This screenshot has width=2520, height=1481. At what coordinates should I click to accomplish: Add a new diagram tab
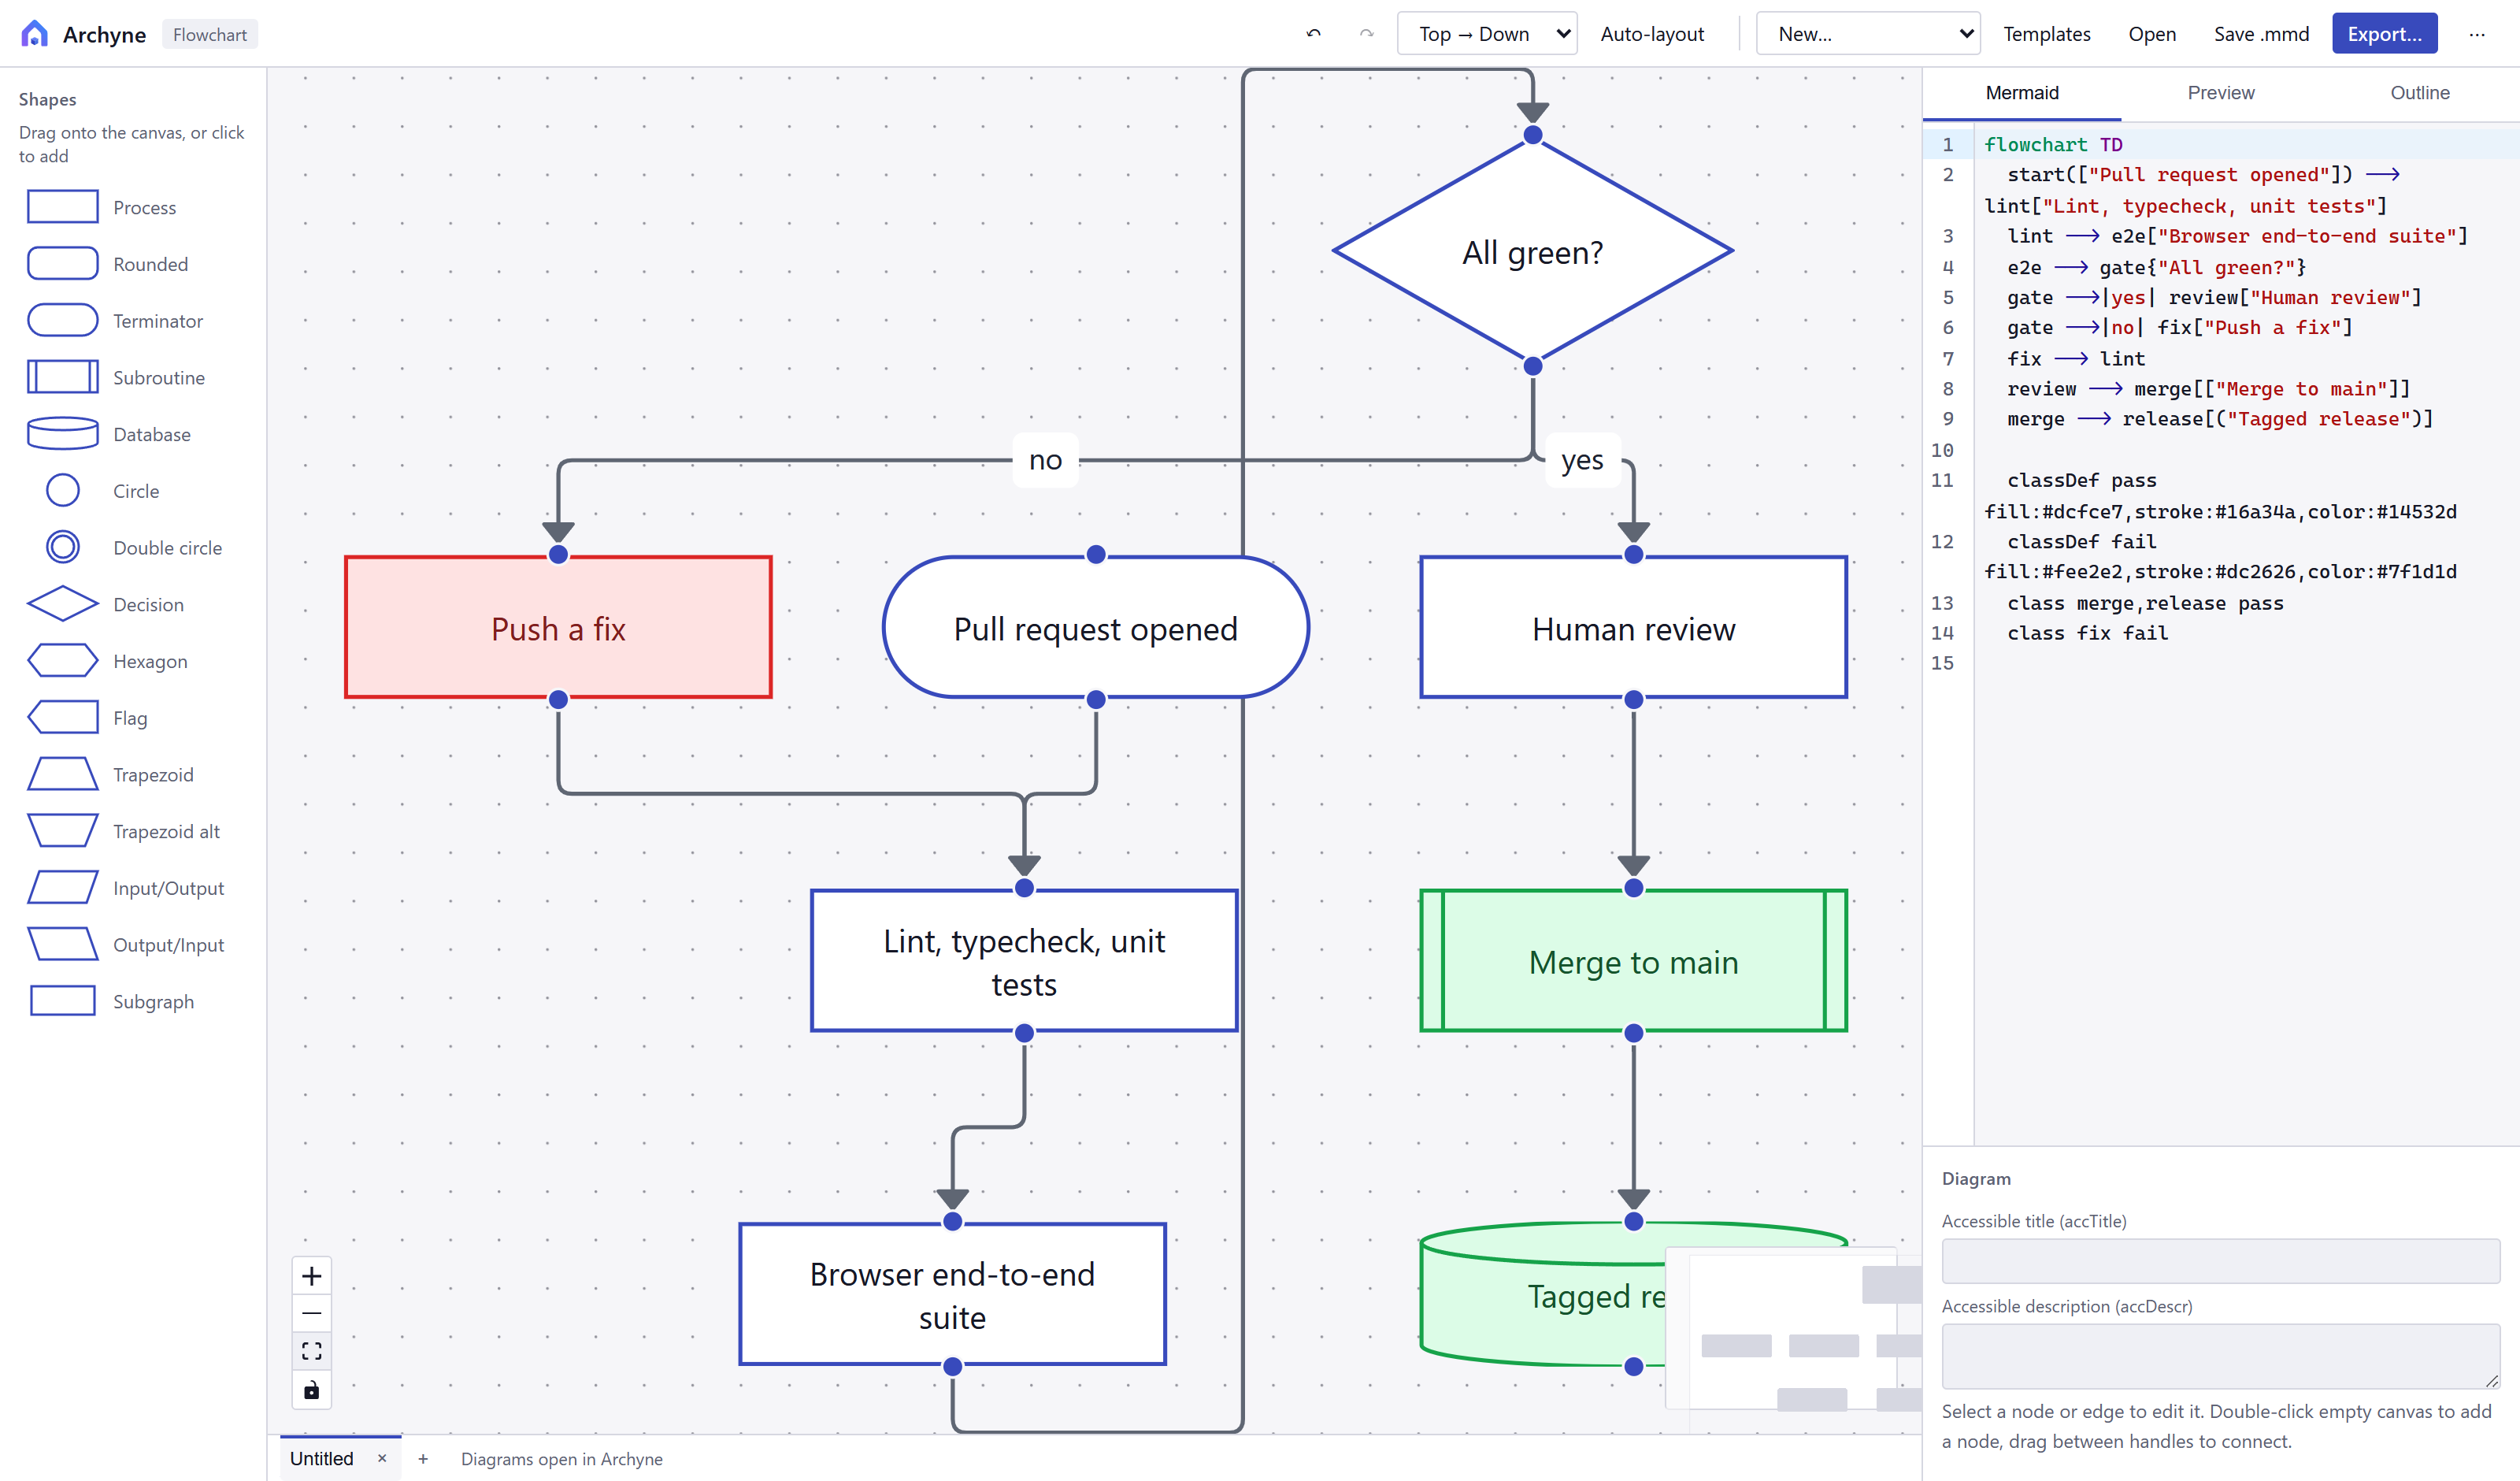click(423, 1459)
